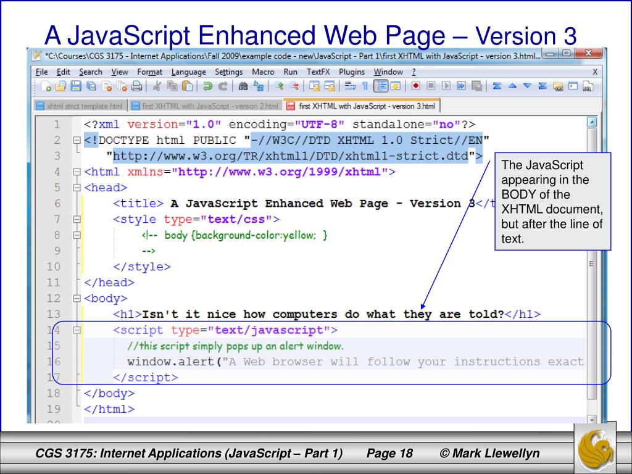Open the Macro menu
This screenshot has height=474, width=632.
(263, 72)
